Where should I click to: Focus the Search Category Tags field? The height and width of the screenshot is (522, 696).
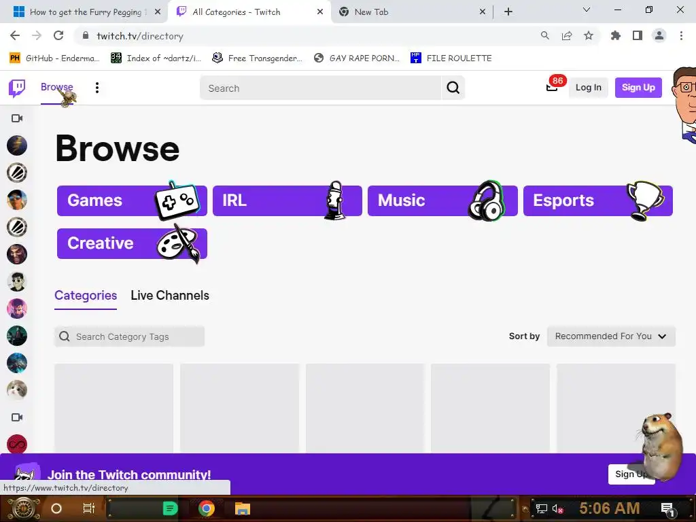130,336
